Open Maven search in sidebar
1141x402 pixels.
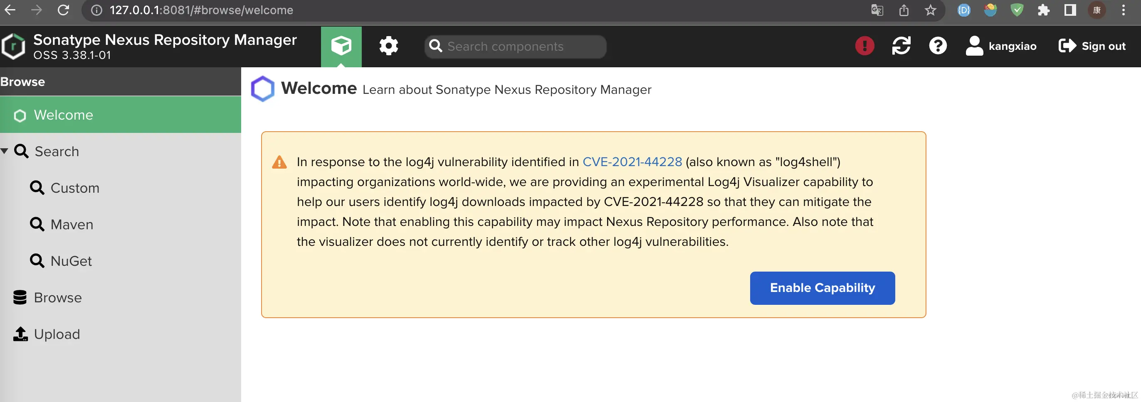[72, 225]
